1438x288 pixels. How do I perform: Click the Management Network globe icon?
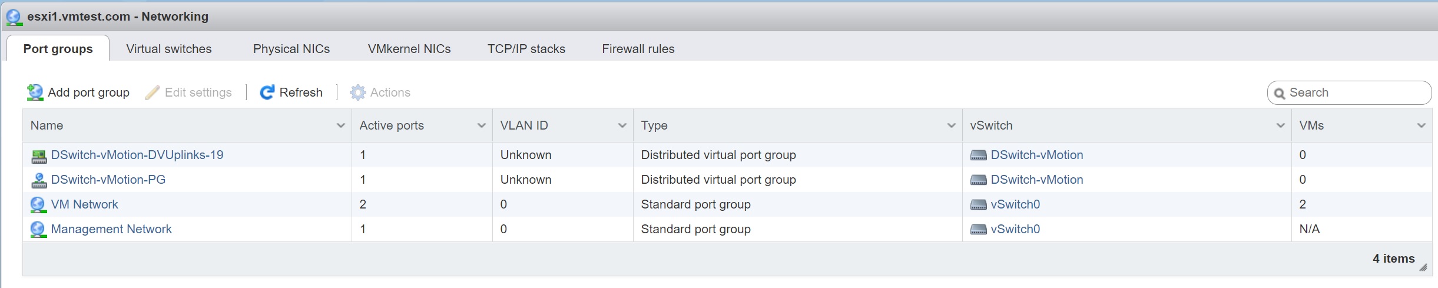[38, 230]
